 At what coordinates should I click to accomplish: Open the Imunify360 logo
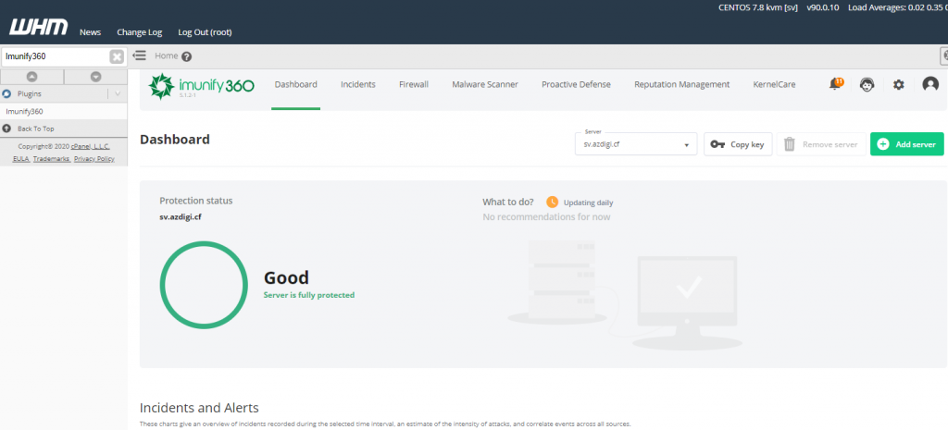(x=201, y=86)
